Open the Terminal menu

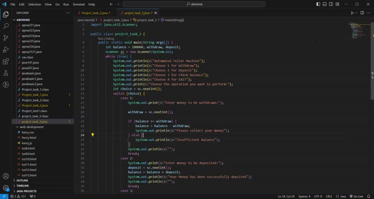[x=79, y=4]
